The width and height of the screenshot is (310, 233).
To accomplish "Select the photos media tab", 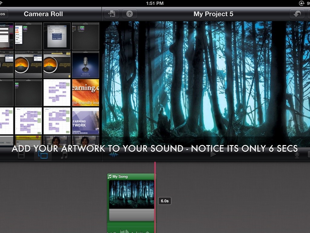I will coord(43,155).
